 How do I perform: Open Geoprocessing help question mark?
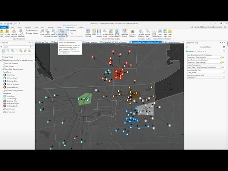[x=224, y=51]
